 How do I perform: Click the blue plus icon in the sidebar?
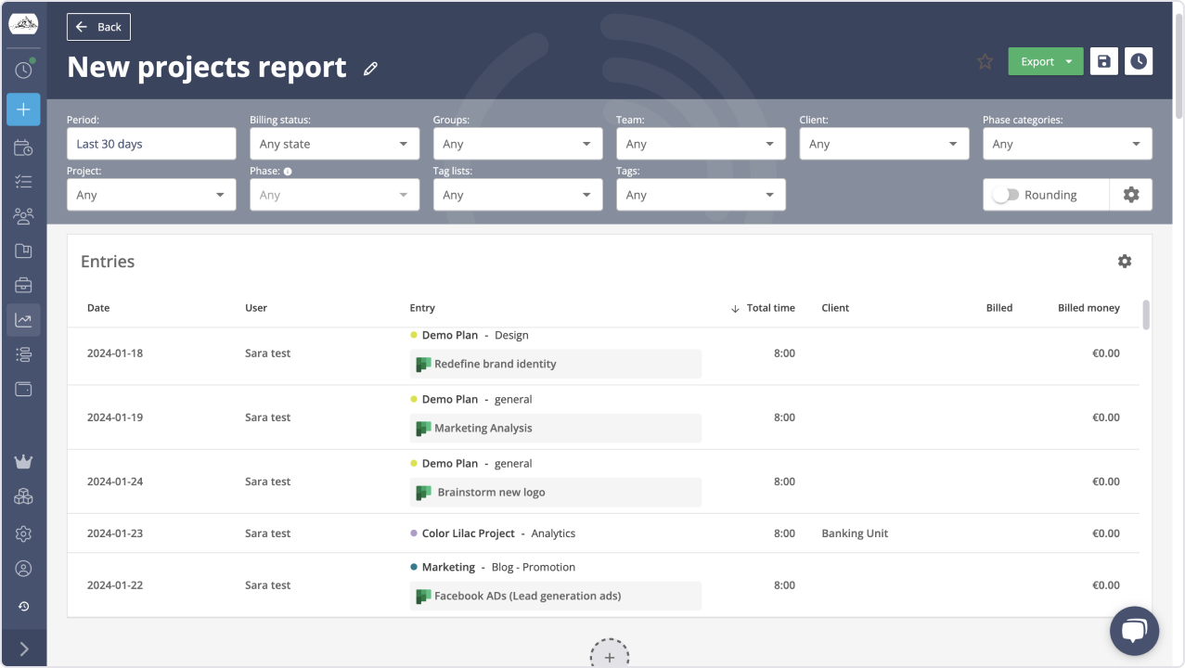point(23,109)
